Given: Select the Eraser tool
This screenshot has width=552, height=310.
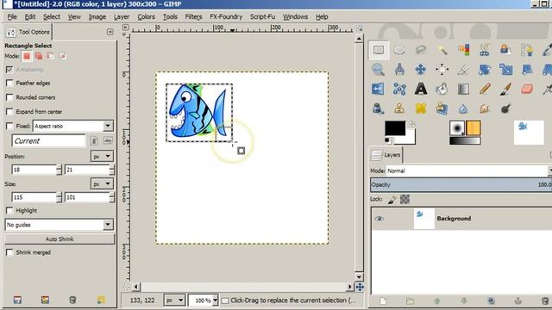Looking at the screenshot, I should click(527, 89).
